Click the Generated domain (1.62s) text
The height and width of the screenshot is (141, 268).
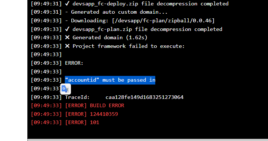coord(110,37)
